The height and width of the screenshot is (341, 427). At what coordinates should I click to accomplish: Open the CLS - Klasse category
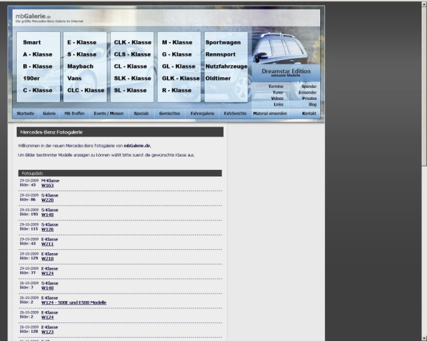[x=132, y=55]
